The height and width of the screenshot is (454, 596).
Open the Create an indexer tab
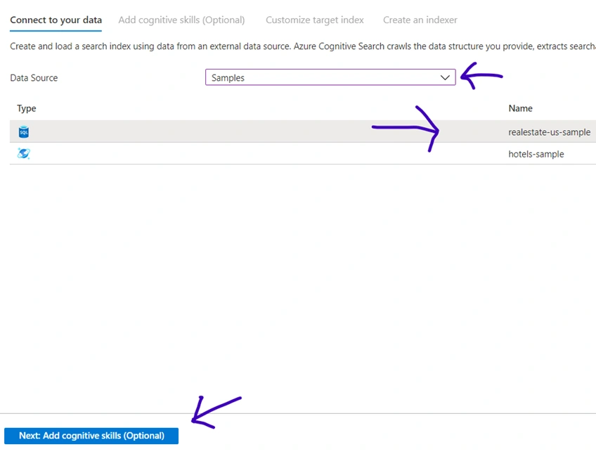(420, 20)
